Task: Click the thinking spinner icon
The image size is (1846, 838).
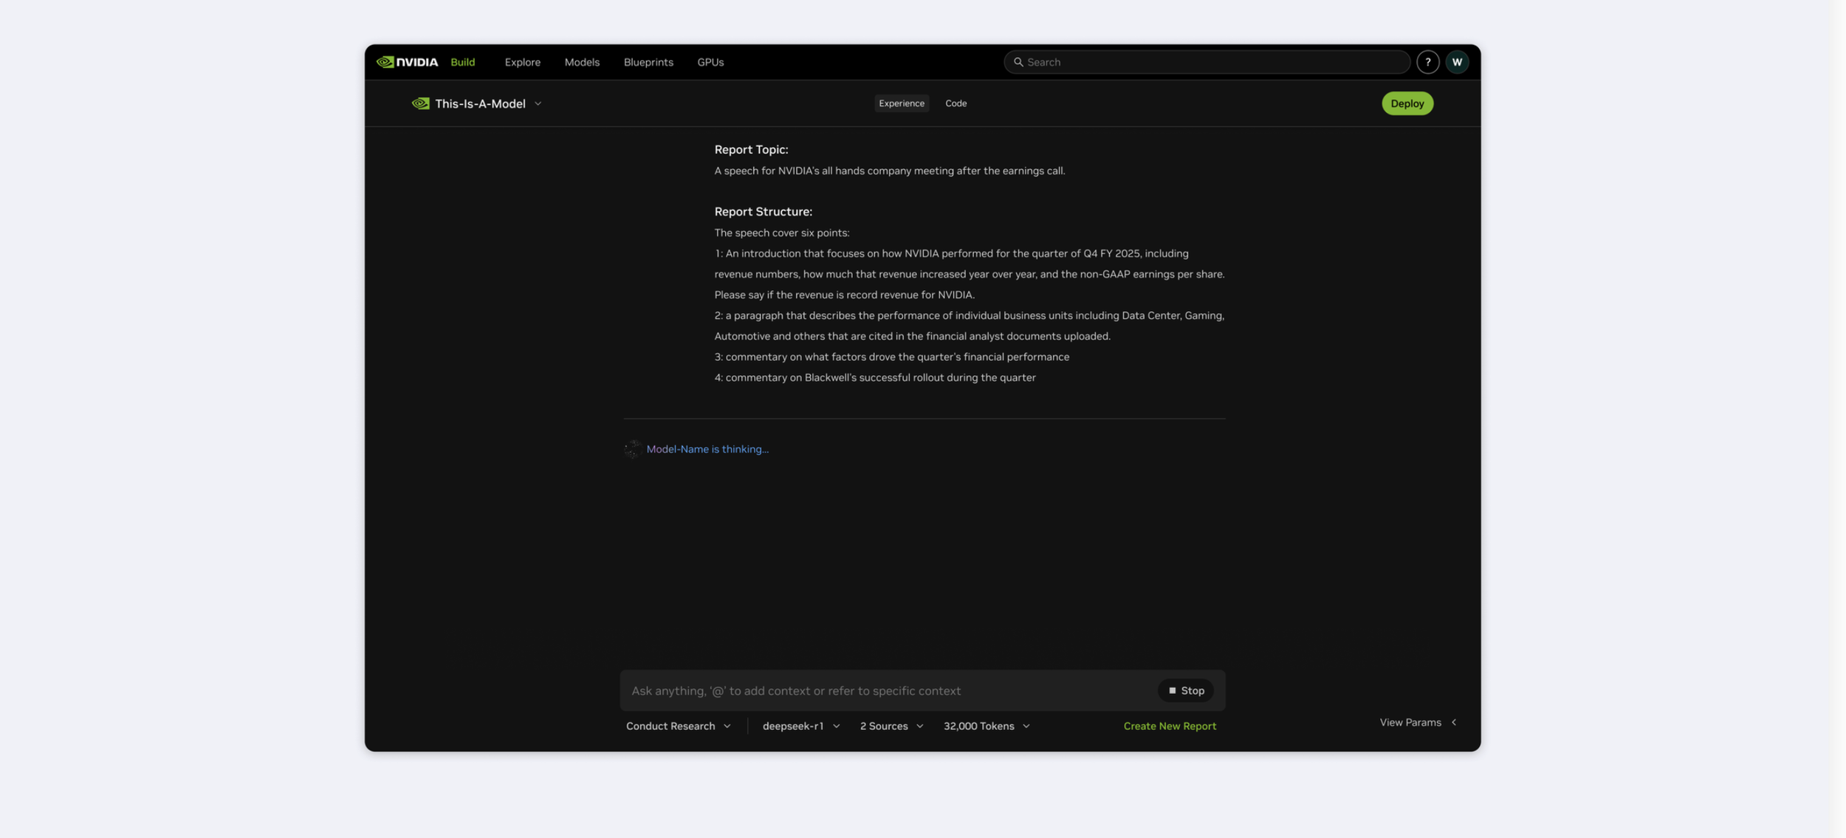Action: tap(633, 449)
